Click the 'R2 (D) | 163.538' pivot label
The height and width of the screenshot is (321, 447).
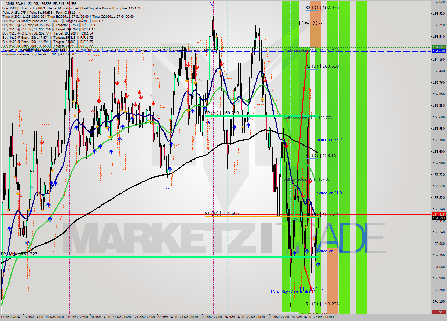pos(322,66)
